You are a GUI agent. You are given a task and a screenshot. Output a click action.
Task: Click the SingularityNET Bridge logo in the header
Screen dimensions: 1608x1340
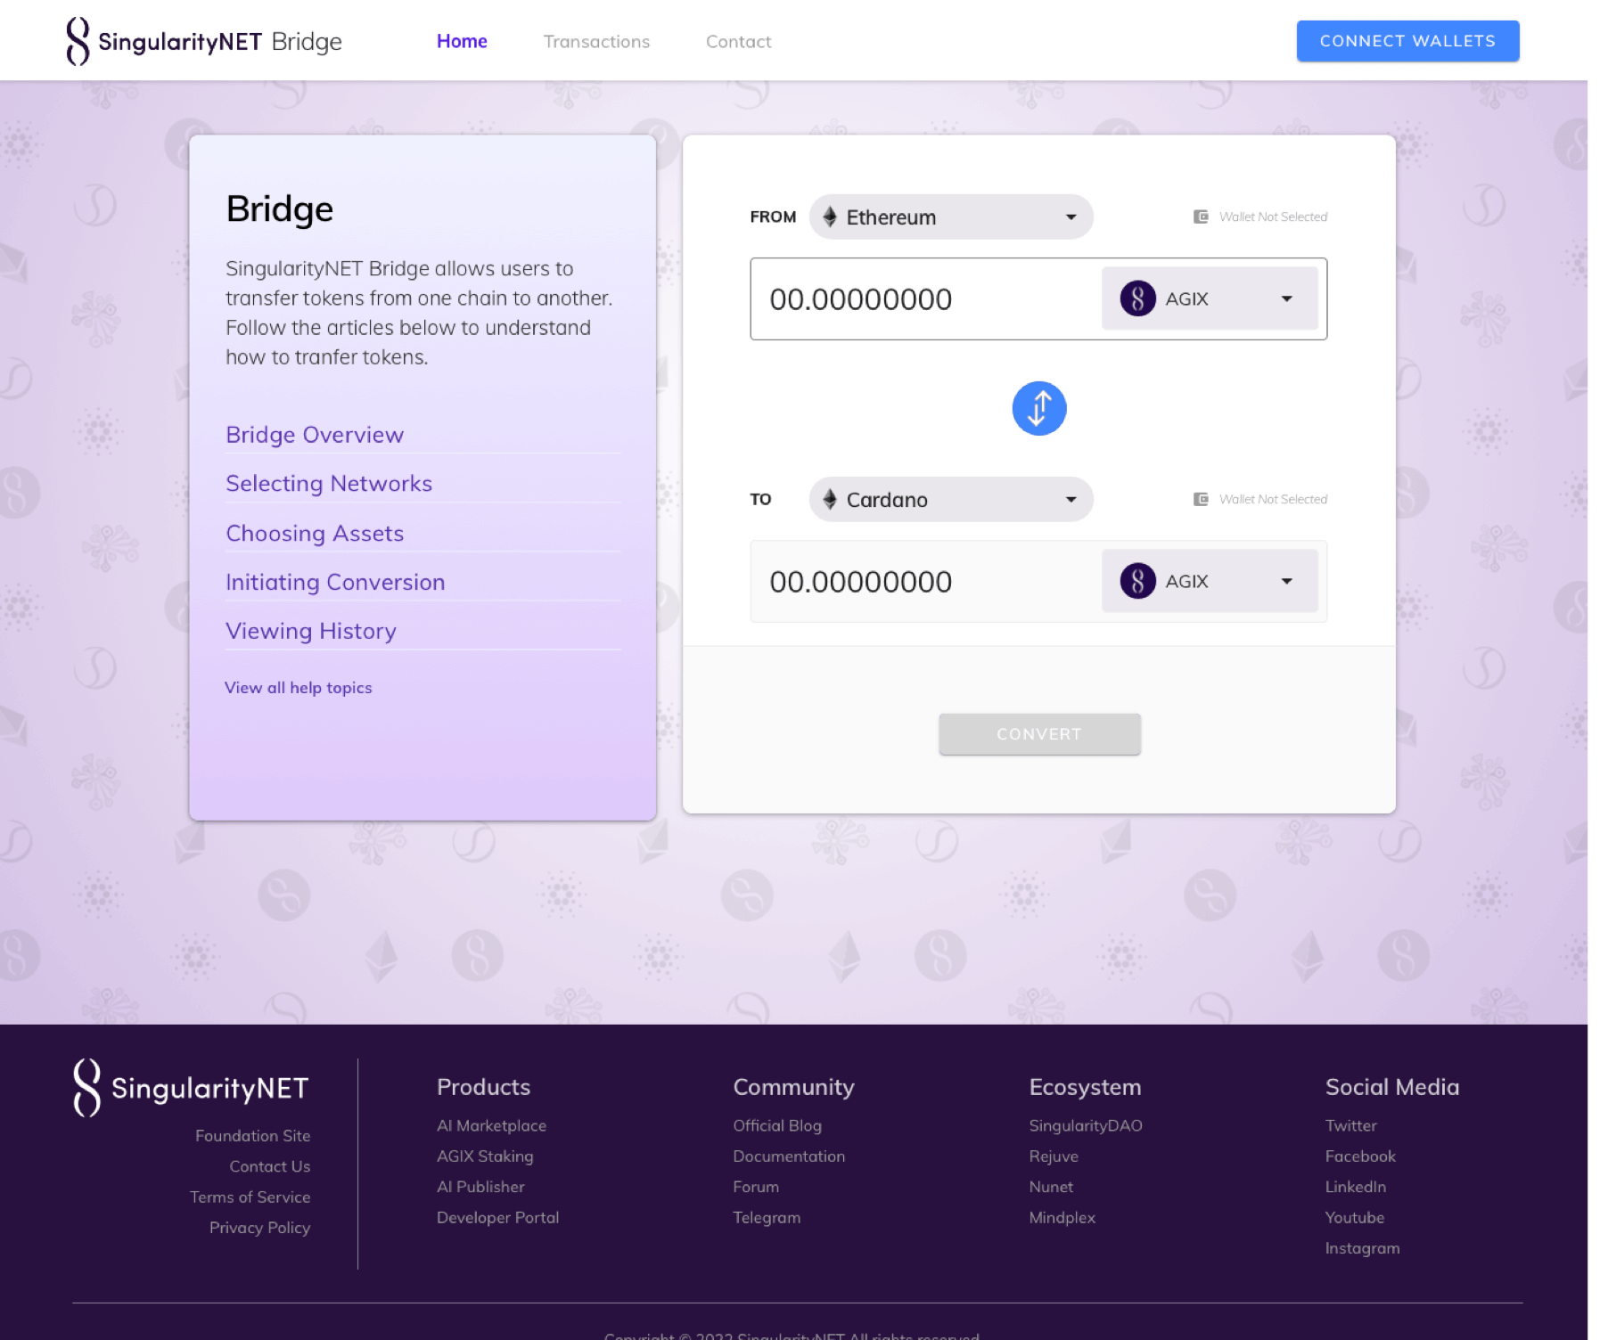click(204, 41)
